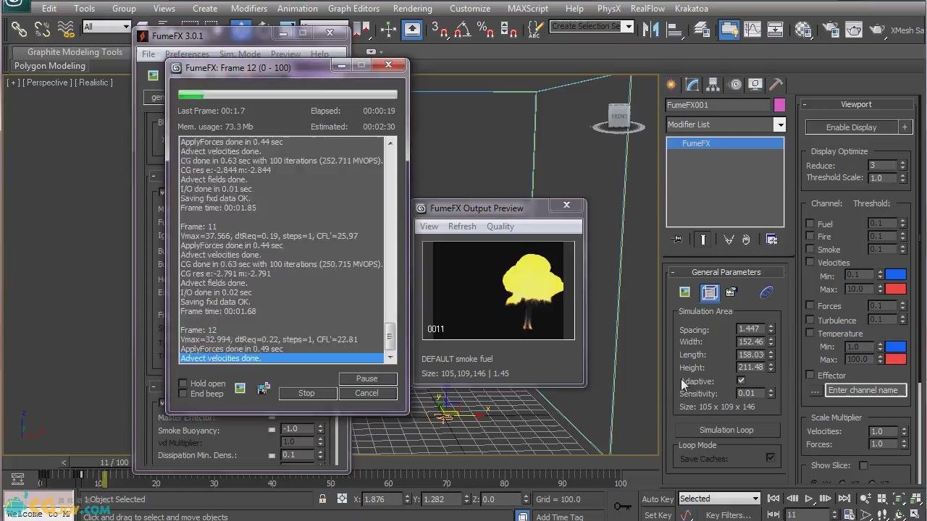Screen dimensions: 927x521
Task: Select the Link tool in main toolbar
Action: 19,29
